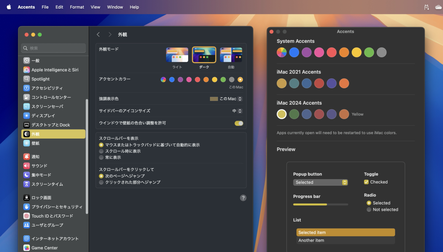
Task: Open 通知 (Notifications) sidebar icon
Action: tap(27, 156)
